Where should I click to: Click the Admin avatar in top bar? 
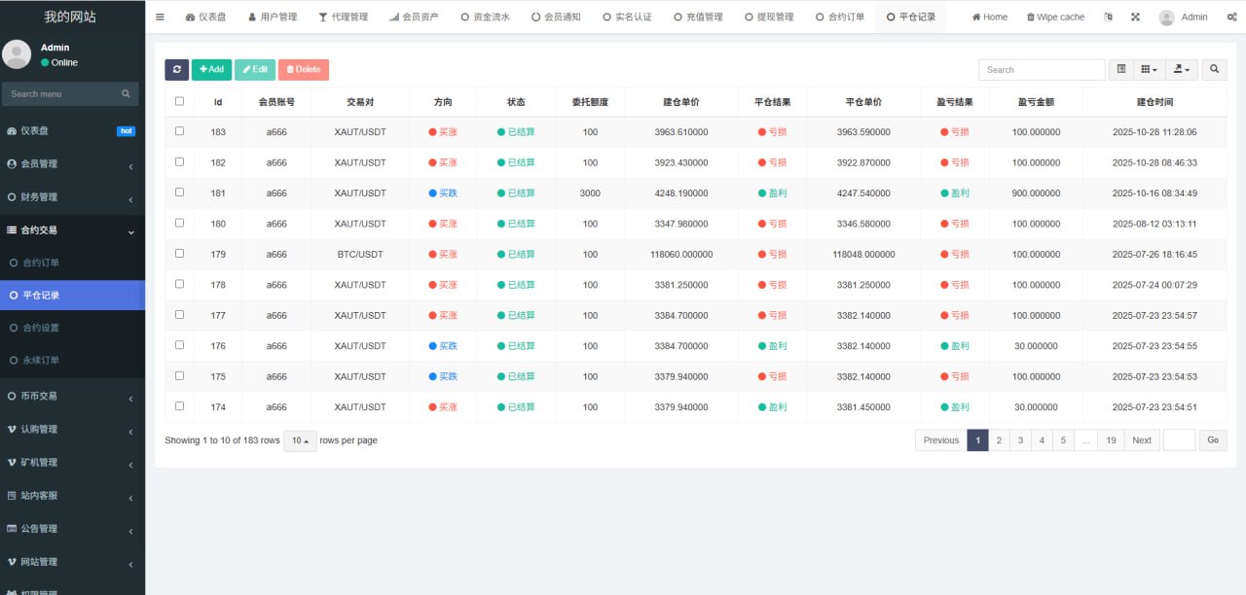coord(1166,17)
